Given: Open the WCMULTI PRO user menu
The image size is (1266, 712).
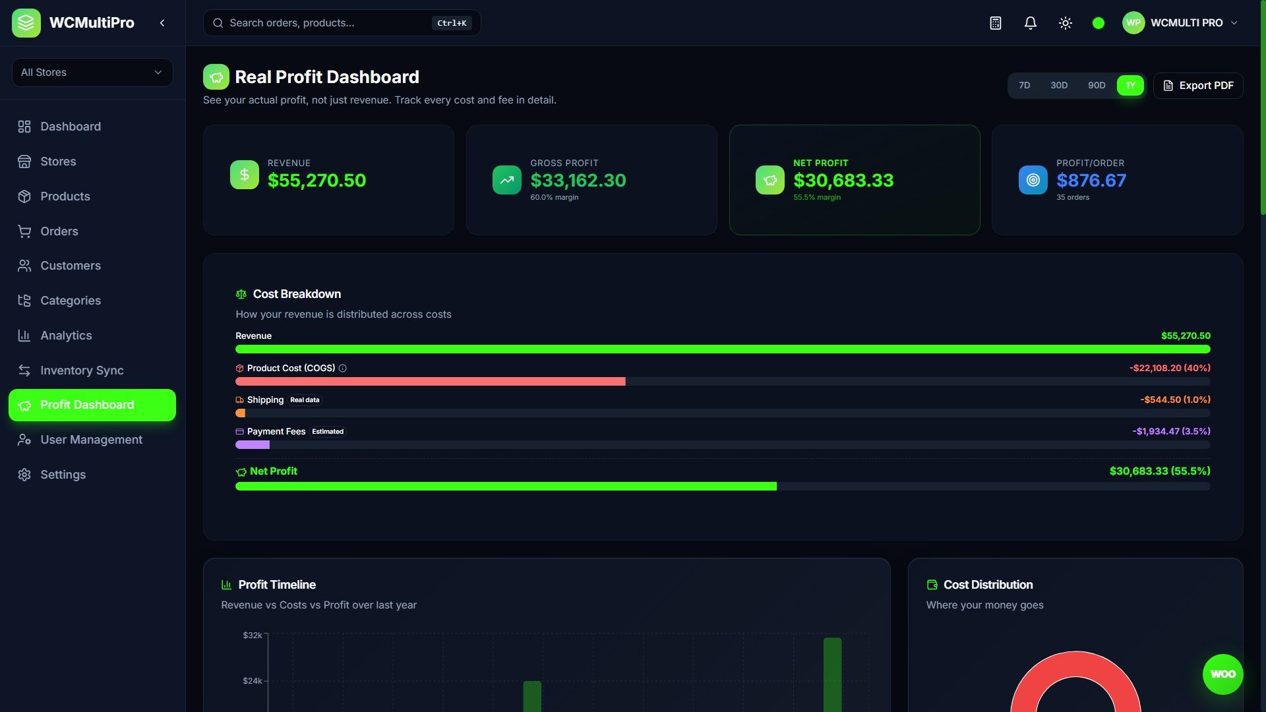Looking at the screenshot, I should click(x=1180, y=23).
